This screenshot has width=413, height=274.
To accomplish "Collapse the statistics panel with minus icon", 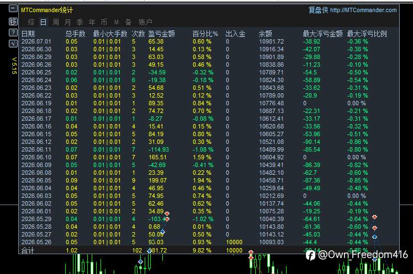I will point(13,9).
